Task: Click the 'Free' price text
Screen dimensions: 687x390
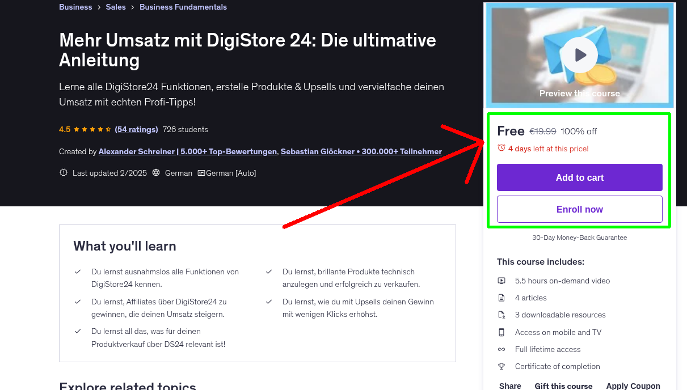Action: pyautogui.click(x=511, y=131)
